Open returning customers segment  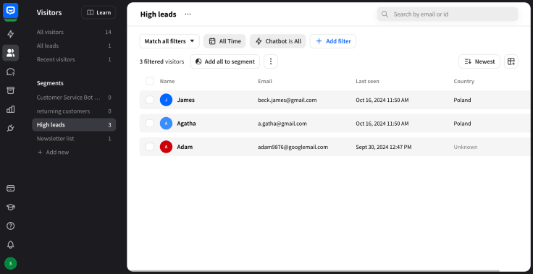[74, 111]
